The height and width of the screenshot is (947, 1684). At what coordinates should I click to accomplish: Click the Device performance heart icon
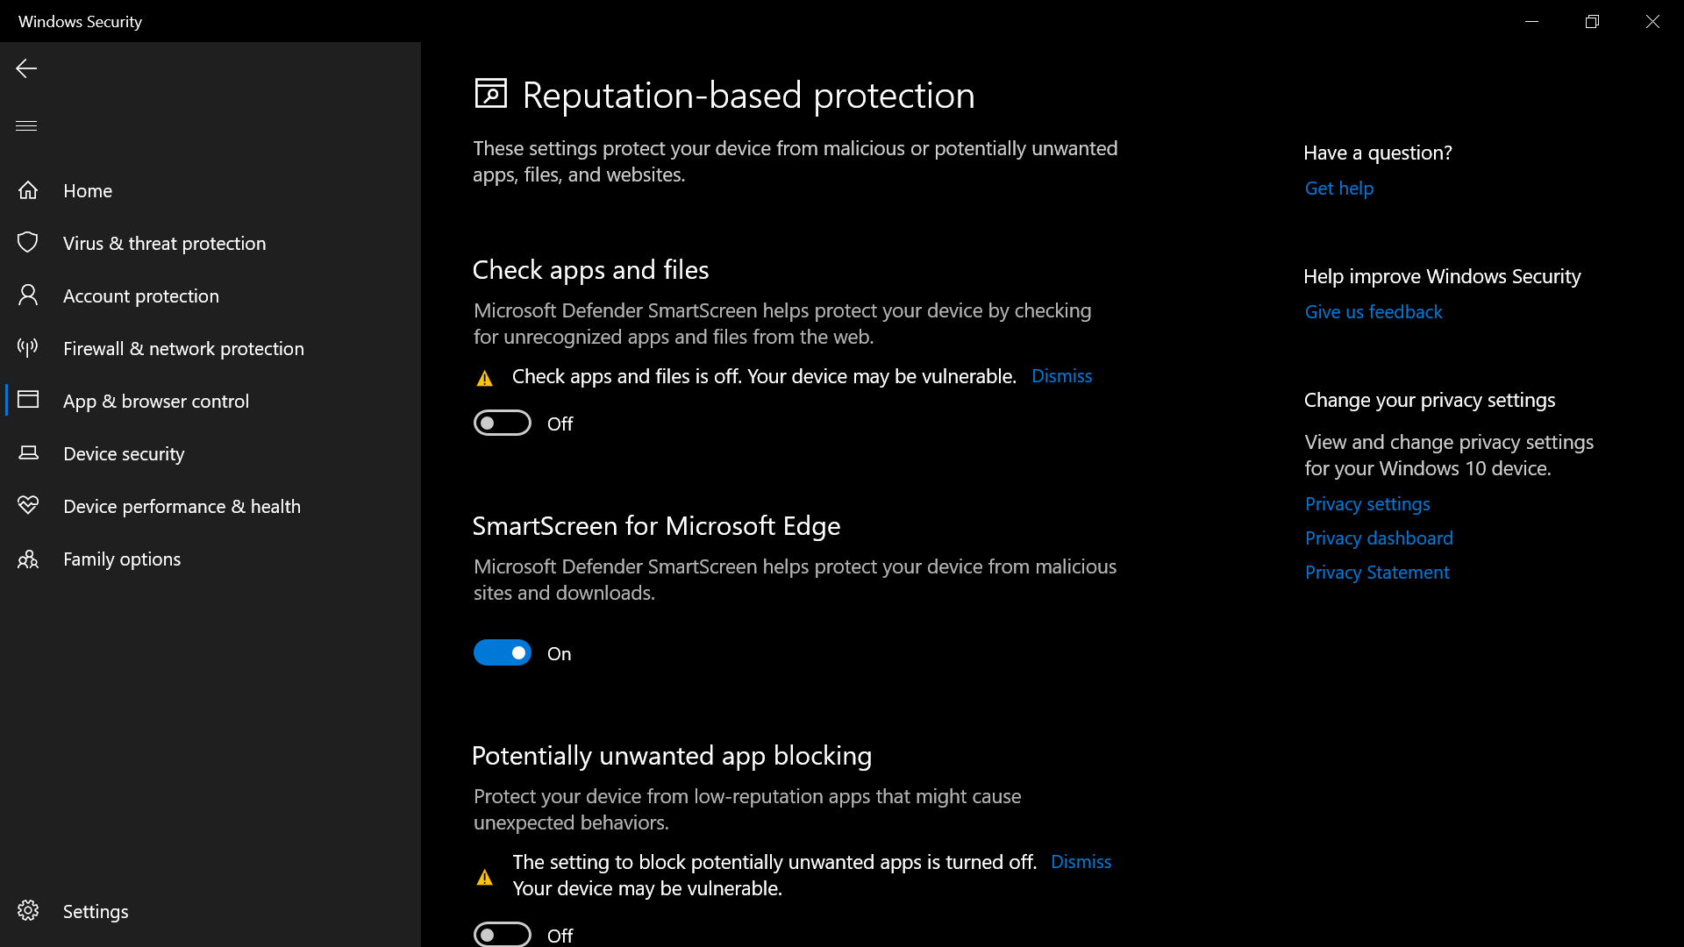click(28, 506)
